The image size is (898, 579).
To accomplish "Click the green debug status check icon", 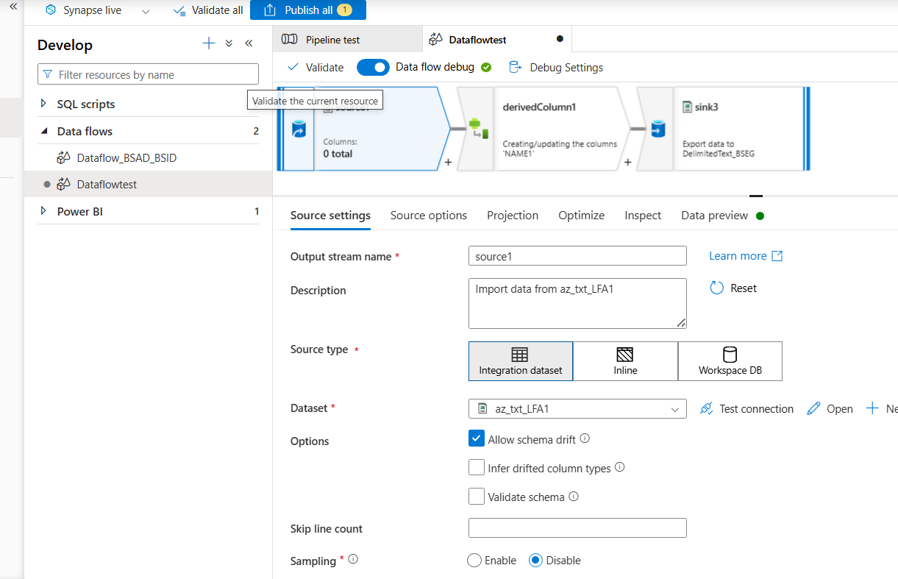I will point(486,67).
